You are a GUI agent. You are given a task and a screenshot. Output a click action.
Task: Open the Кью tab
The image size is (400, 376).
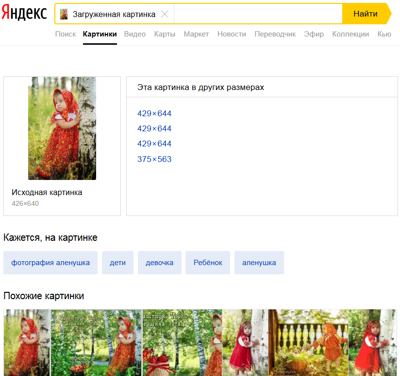pyautogui.click(x=384, y=34)
